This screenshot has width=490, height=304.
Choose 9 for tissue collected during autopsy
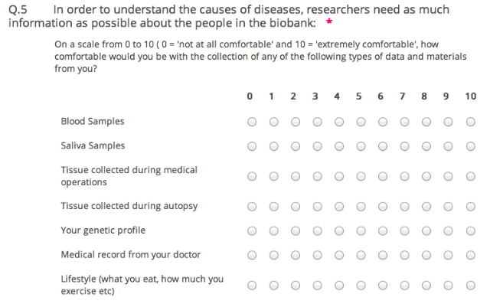(x=448, y=207)
